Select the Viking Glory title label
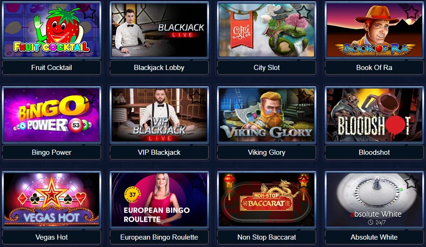The width and height of the screenshot is (426, 247). [x=267, y=152]
